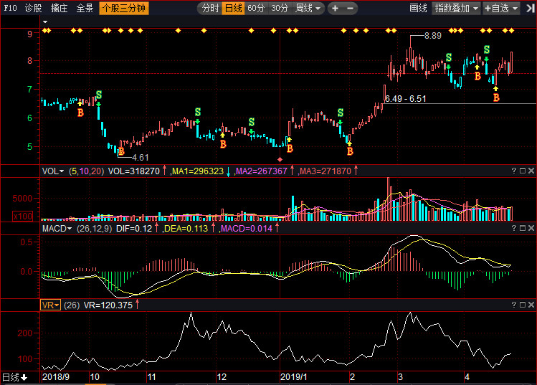Open the 指数叠加 dropdown

click(457, 8)
